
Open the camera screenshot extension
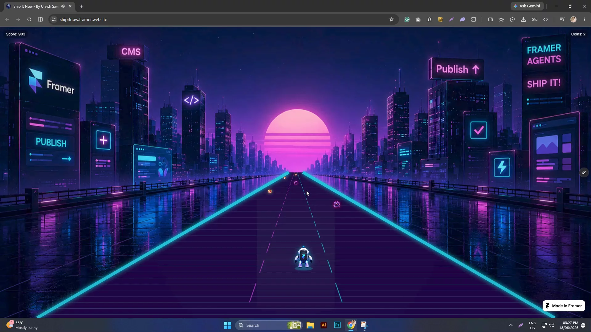(418, 19)
